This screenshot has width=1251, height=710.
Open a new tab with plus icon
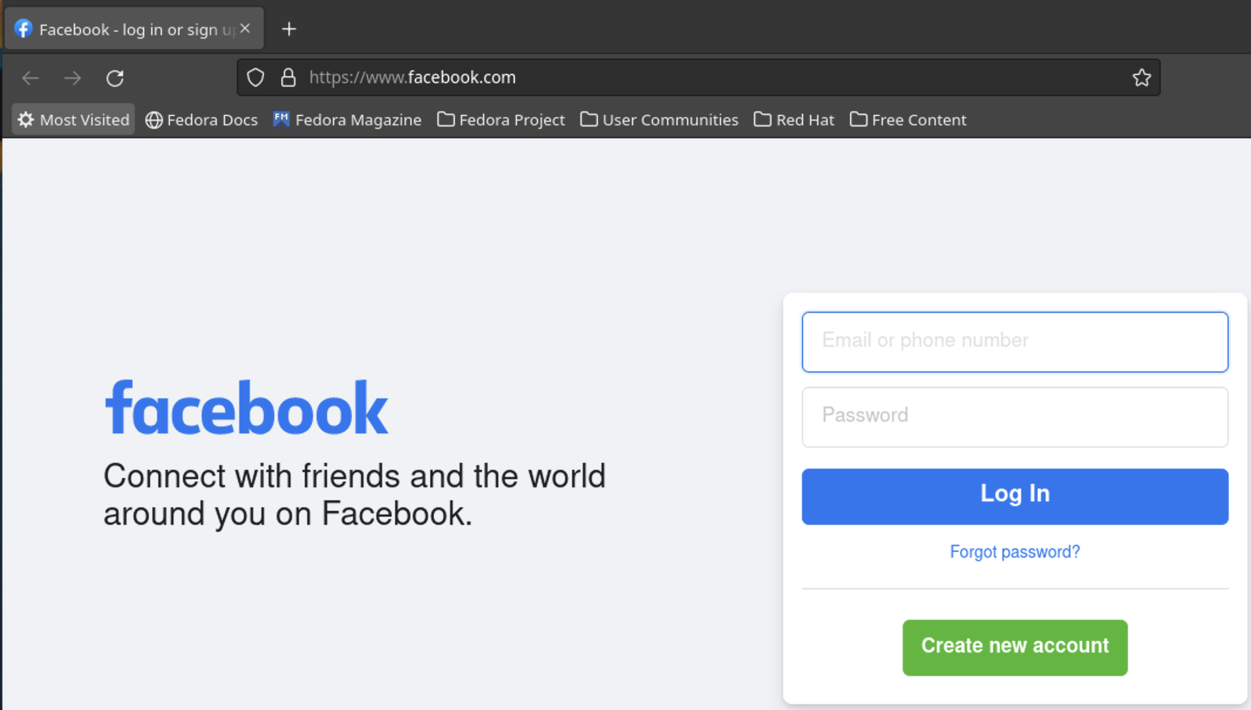(x=289, y=29)
